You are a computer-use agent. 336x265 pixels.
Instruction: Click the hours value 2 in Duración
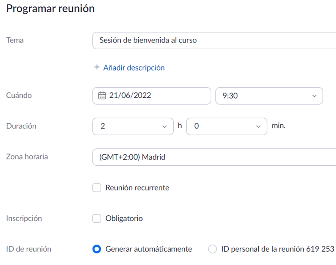coord(103,126)
